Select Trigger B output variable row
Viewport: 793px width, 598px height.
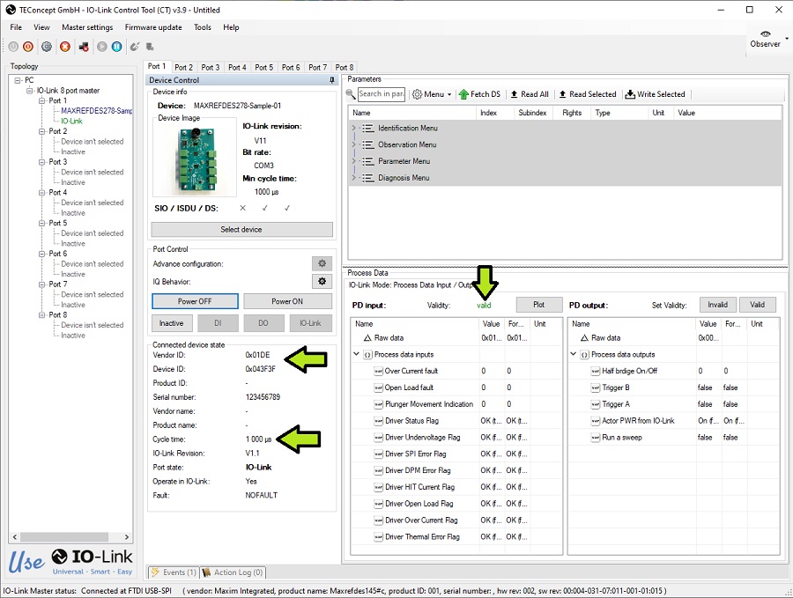[674, 388]
